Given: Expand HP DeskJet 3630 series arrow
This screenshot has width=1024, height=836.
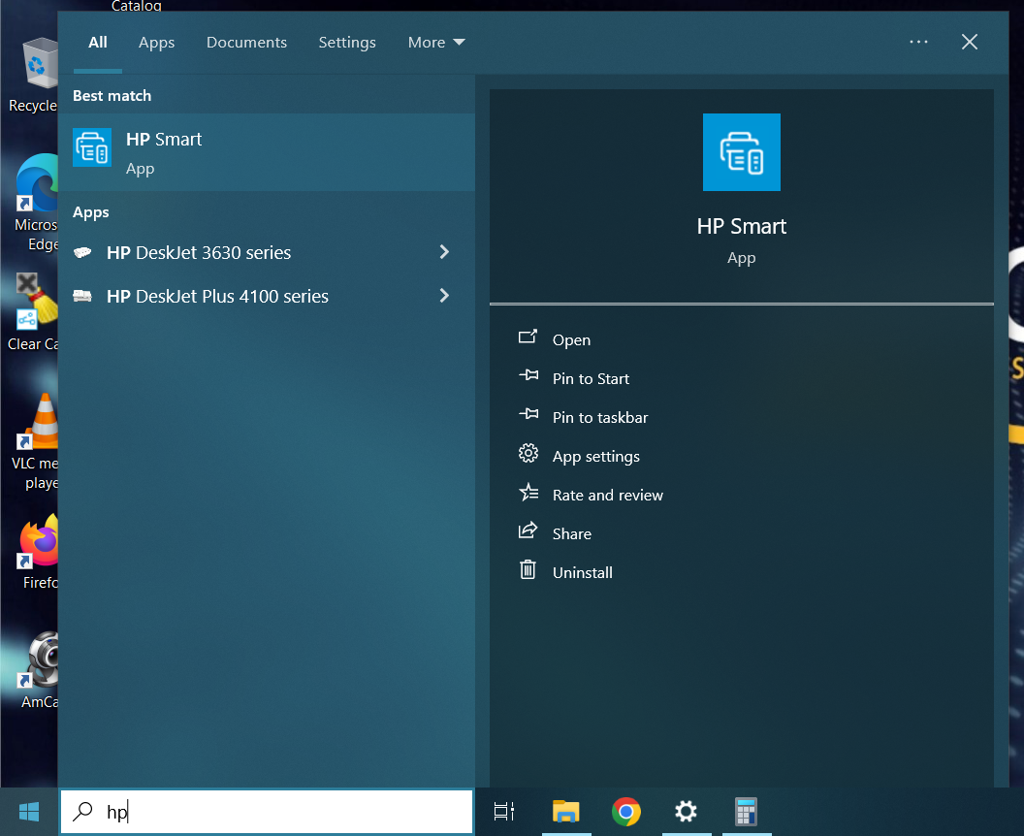Looking at the screenshot, I should click(x=444, y=252).
